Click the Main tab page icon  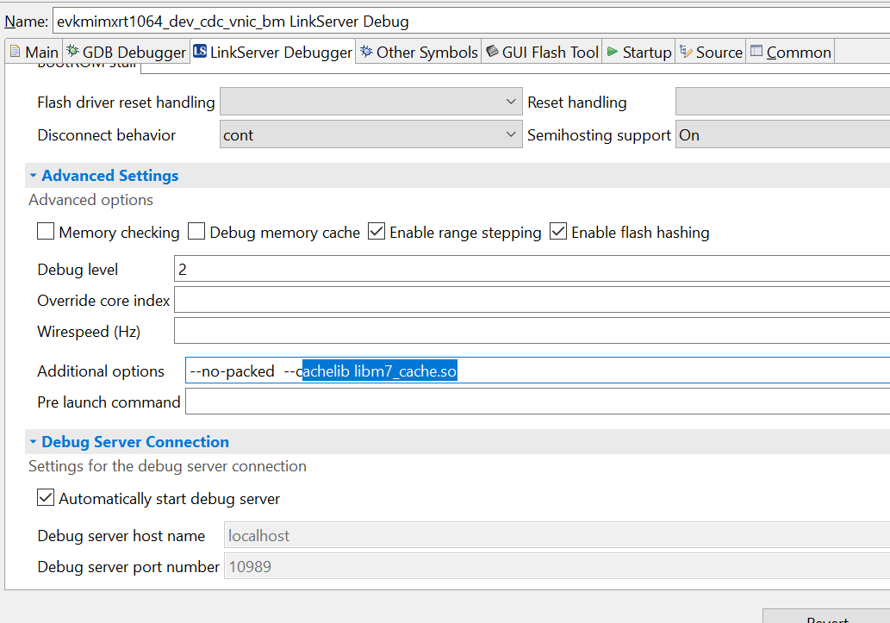coord(15,52)
